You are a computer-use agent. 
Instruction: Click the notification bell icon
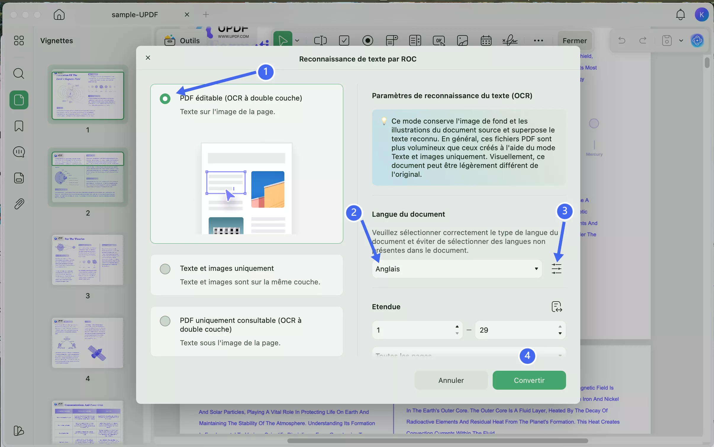click(x=680, y=14)
